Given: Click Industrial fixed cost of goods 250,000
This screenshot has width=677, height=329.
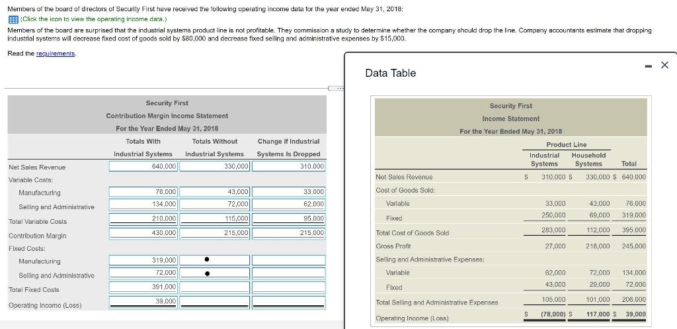Looking at the screenshot, I should click(x=553, y=215).
